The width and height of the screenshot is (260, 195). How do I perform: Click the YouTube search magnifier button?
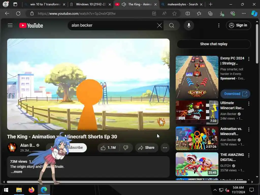click(172, 25)
